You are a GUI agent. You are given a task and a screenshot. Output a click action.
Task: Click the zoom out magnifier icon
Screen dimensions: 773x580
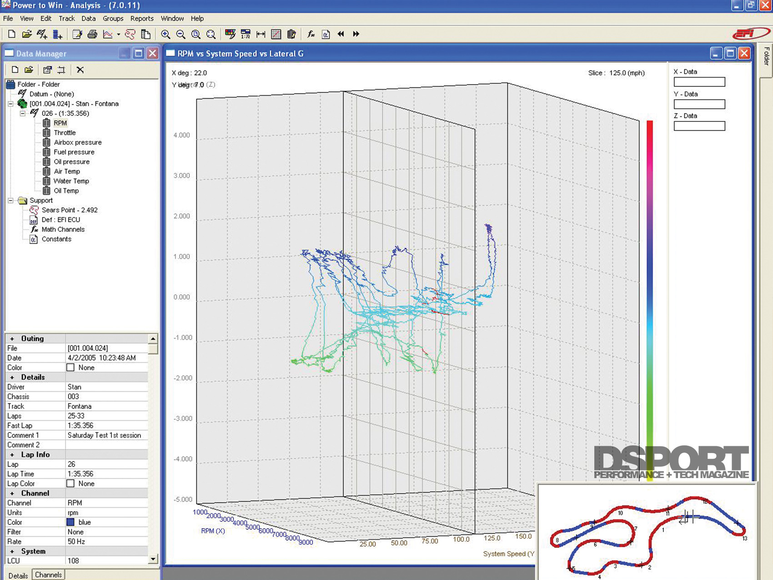(181, 34)
